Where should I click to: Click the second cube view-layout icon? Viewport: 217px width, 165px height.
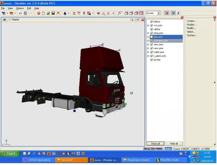(131, 13)
